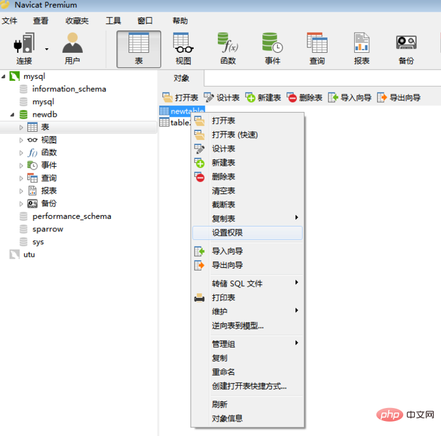The height and width of the screenshot is (436, 441).
Task: Open the Event (事件) toolbar icon
Action: (x=272, y=49)
